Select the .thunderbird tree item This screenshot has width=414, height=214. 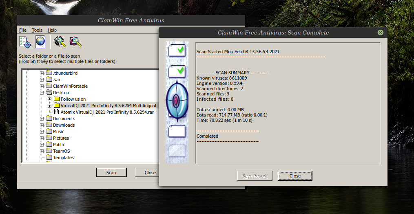pos(65,73)
